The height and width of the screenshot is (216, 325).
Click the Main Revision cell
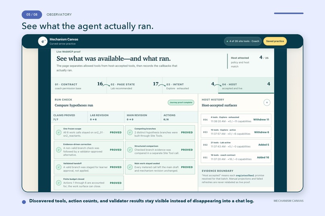point(143,117)
